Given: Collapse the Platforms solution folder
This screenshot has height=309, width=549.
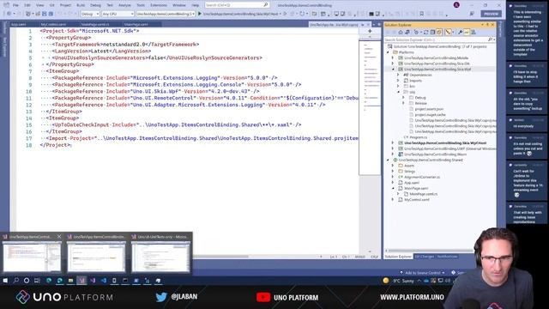Looking at the screenshot, I should pos(388,52).
